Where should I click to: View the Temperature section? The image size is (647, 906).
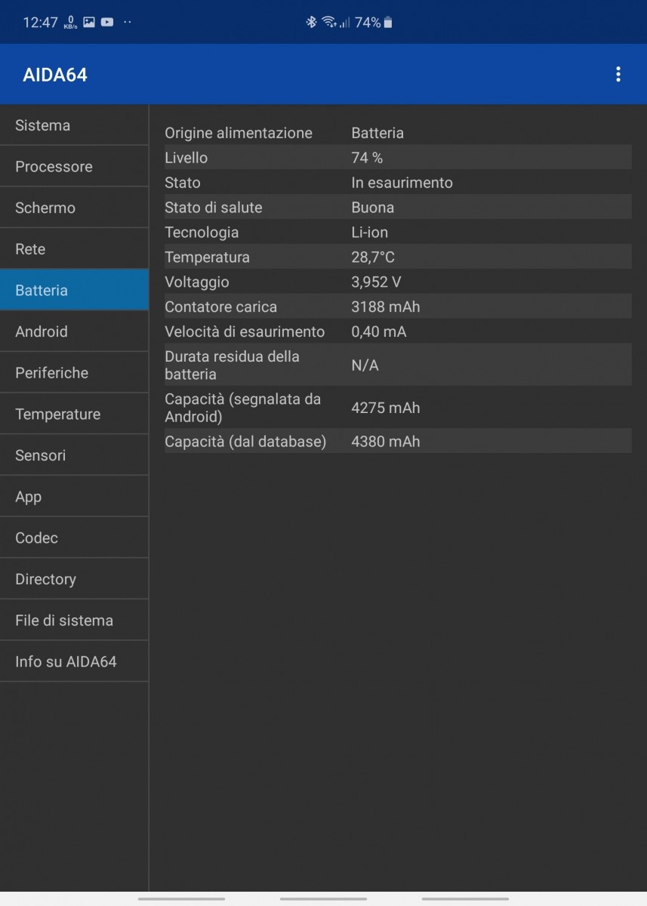(74, 414)
